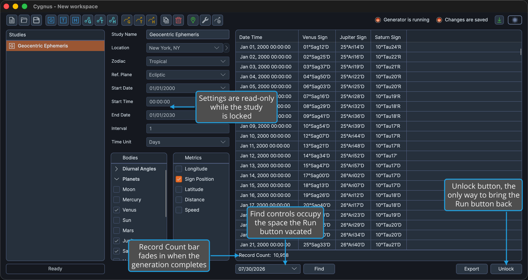Open Time Unit dropdown set to Days
This screenshot has width=528, height=280.
188,142
